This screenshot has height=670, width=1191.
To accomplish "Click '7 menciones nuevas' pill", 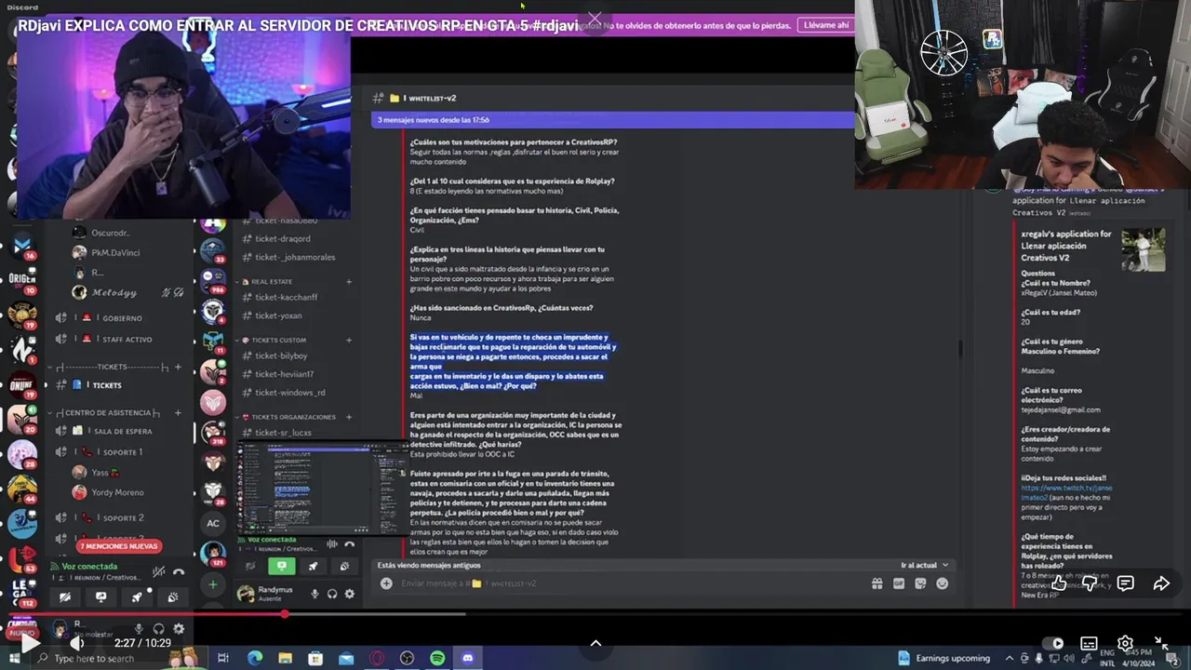I will point(119,546).
